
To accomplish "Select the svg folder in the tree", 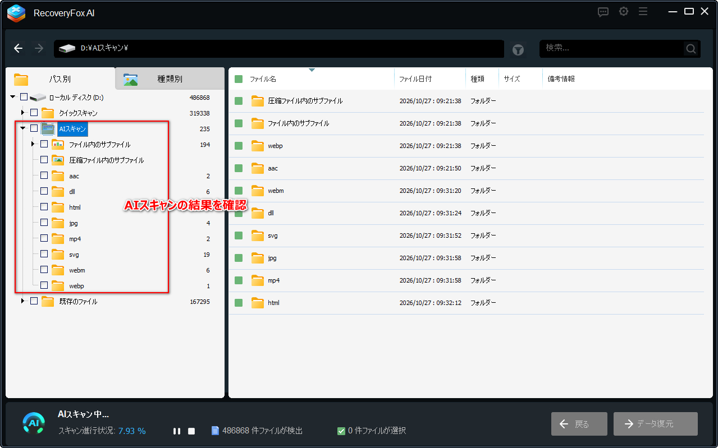I will [74, 255].
